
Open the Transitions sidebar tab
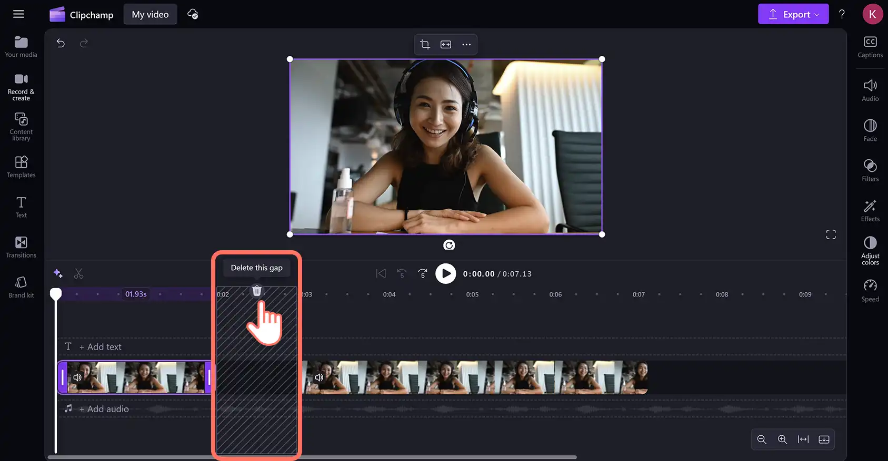(21, 247)
